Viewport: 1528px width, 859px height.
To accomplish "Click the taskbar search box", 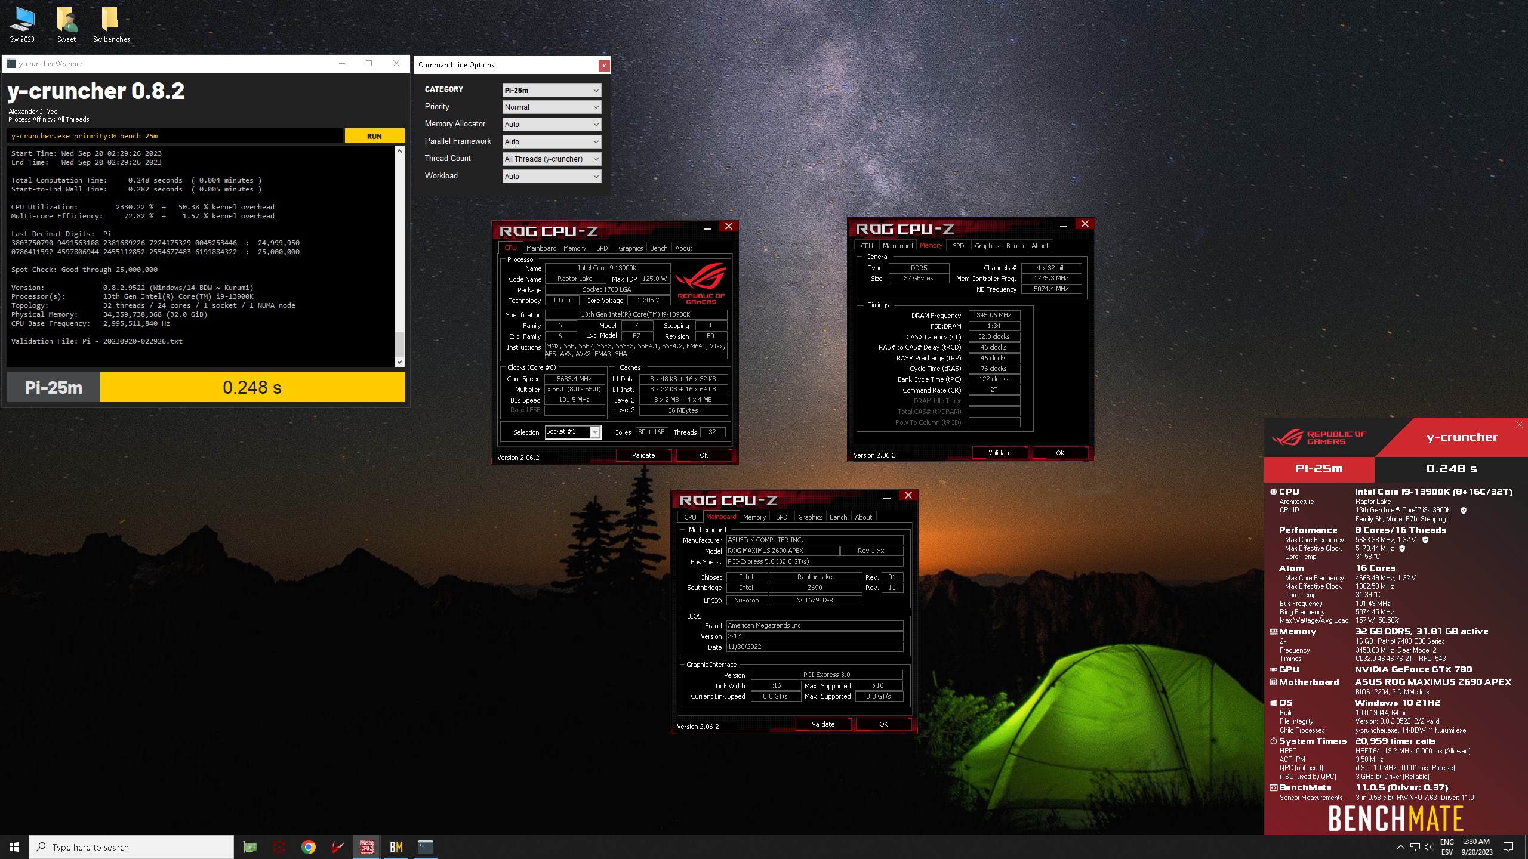I will (131, 847).
